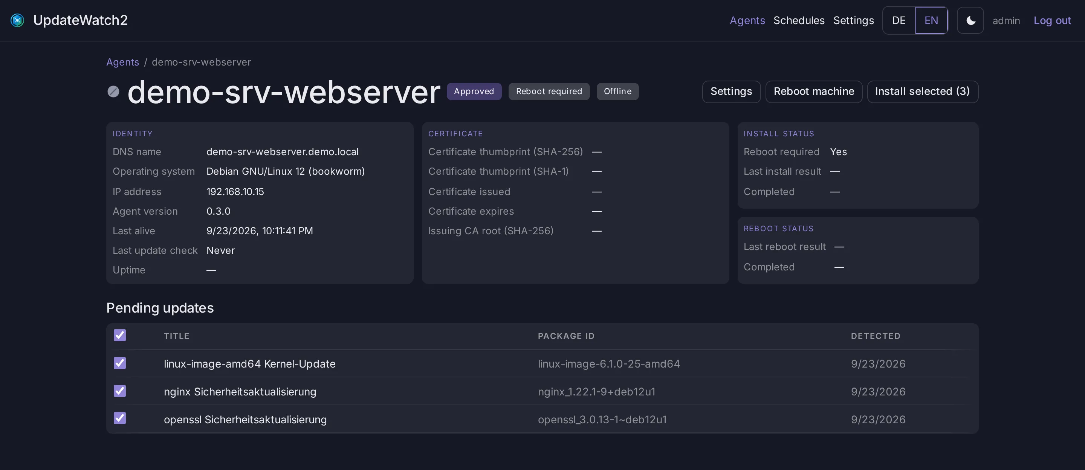The width and height of the screenshot is (1085, 470).
Task: Click the admin username label
Action: 1006,20
